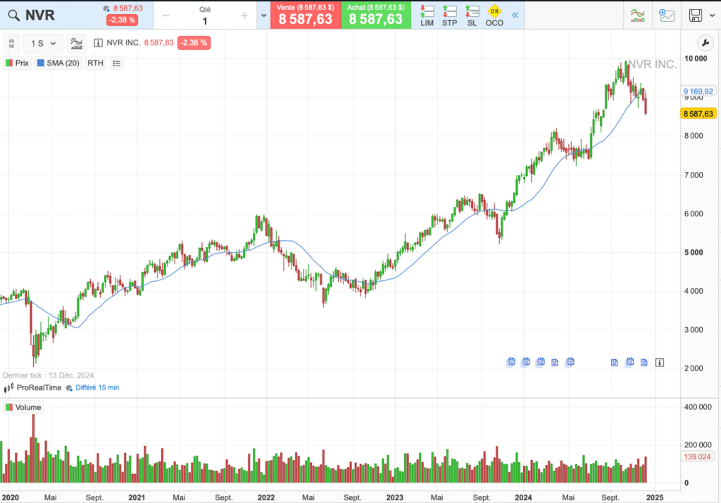Viewport: 721px width, 503px height.
Task: Open the list icon next to RTH
Action: [x=116, y=63]
